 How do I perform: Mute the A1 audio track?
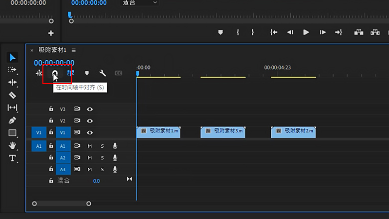[90, 146]
